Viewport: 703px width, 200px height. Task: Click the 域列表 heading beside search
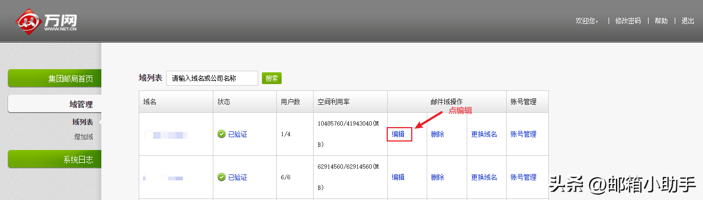click(x=150, y=78)
